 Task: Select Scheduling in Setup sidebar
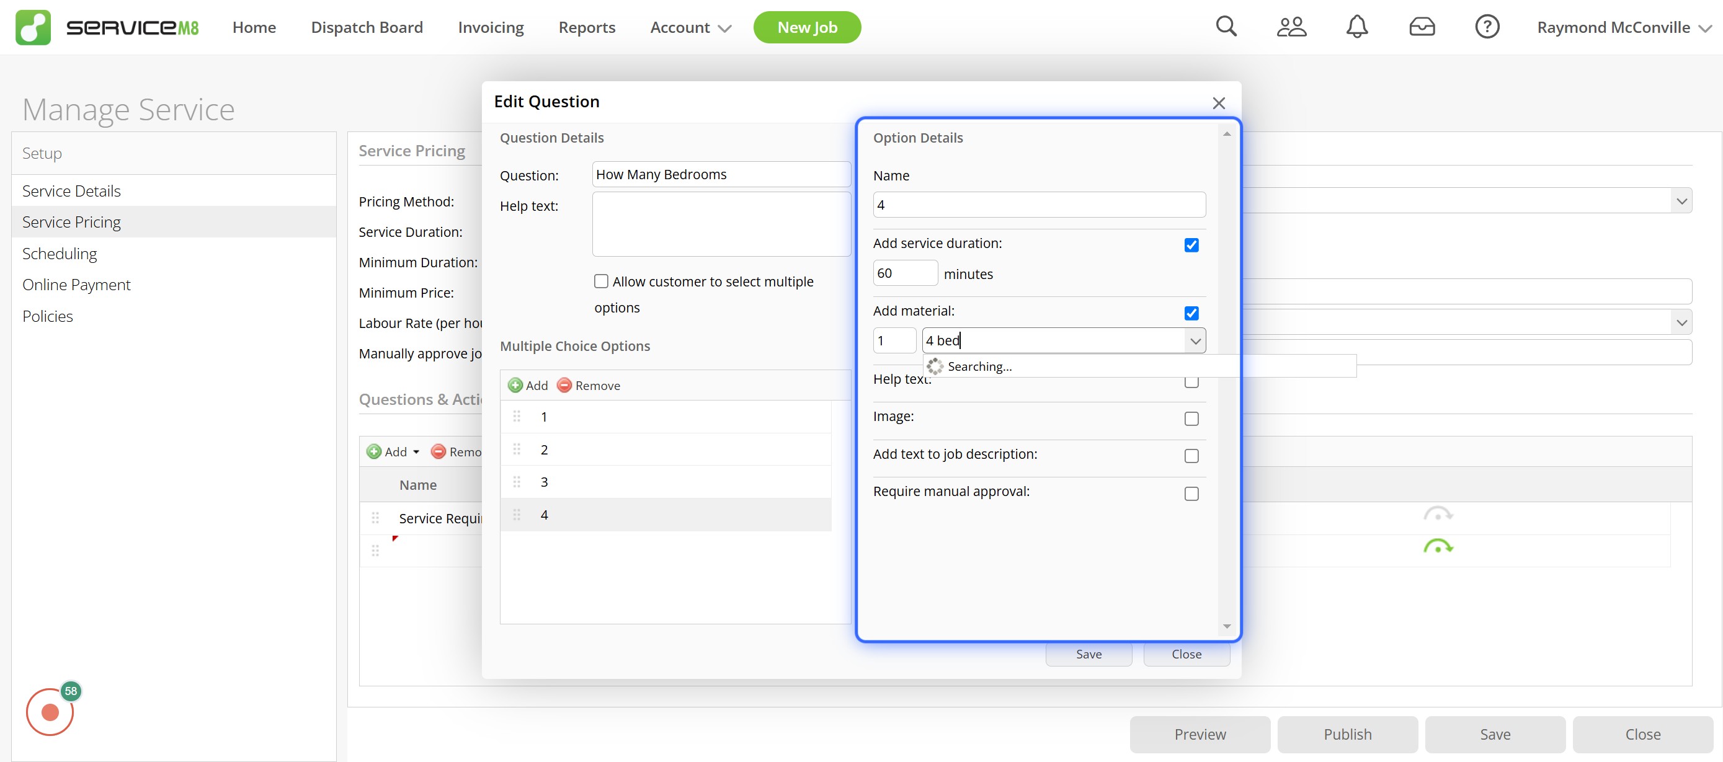174,254
